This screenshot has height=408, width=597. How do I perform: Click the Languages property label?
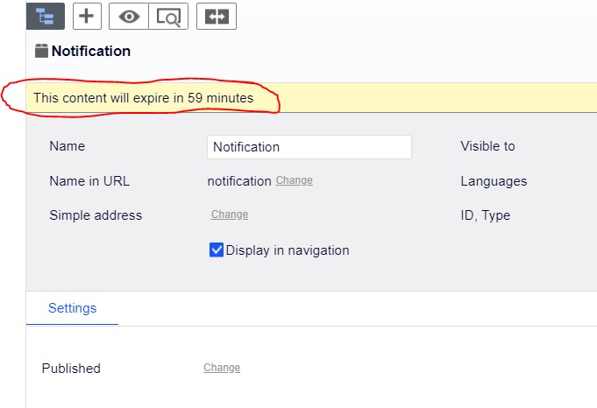[494, 181]
